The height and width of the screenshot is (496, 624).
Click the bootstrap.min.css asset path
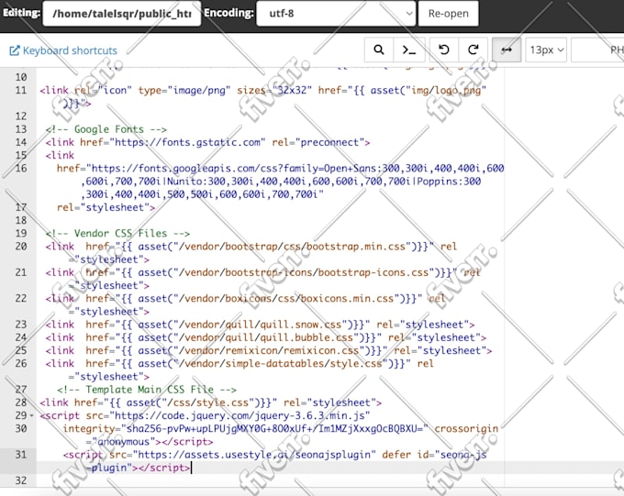[292, 247]
